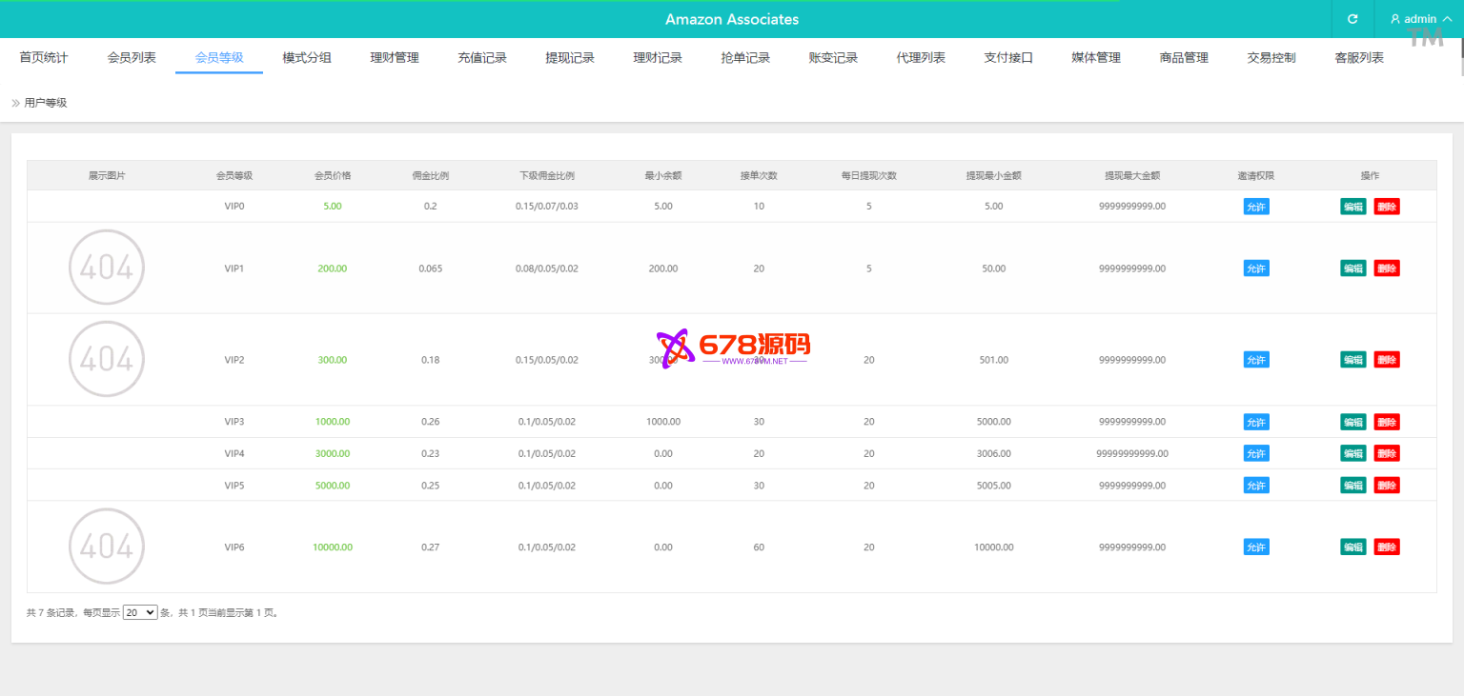
Task: Open the admin user dropdown menu
Action: tap(1420, 19)
